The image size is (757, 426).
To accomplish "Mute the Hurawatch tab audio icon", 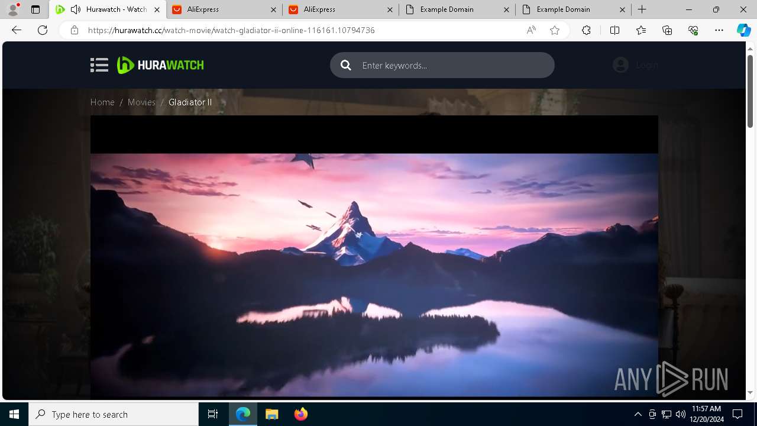I will [x=75, y=9].
